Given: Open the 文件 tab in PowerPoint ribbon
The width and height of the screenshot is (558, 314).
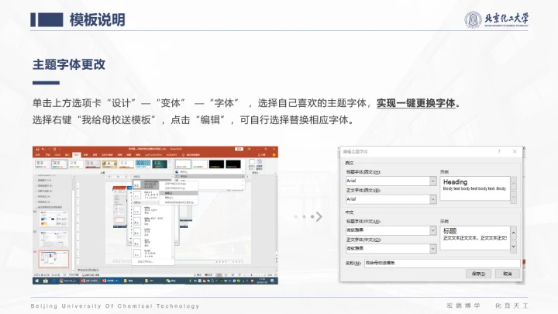Looking at the screenshot, I should coord(38,155).
